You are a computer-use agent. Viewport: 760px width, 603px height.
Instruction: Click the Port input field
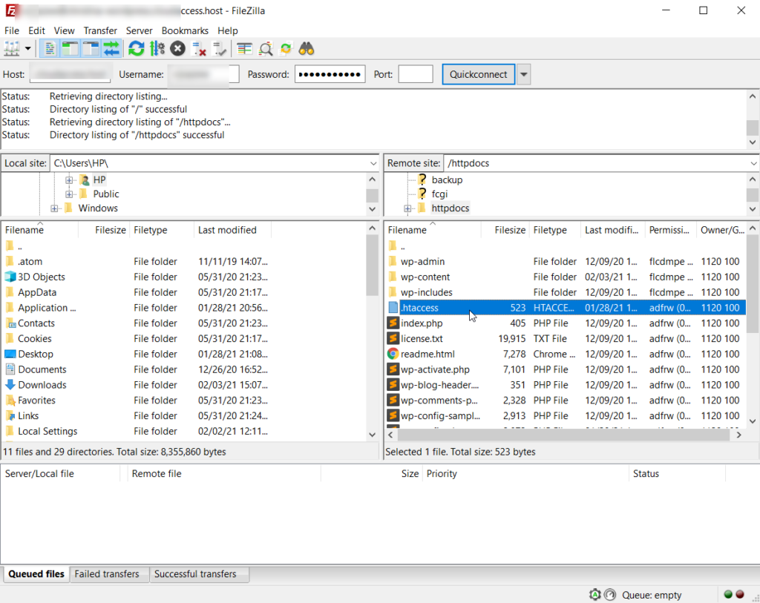point(416,74)
